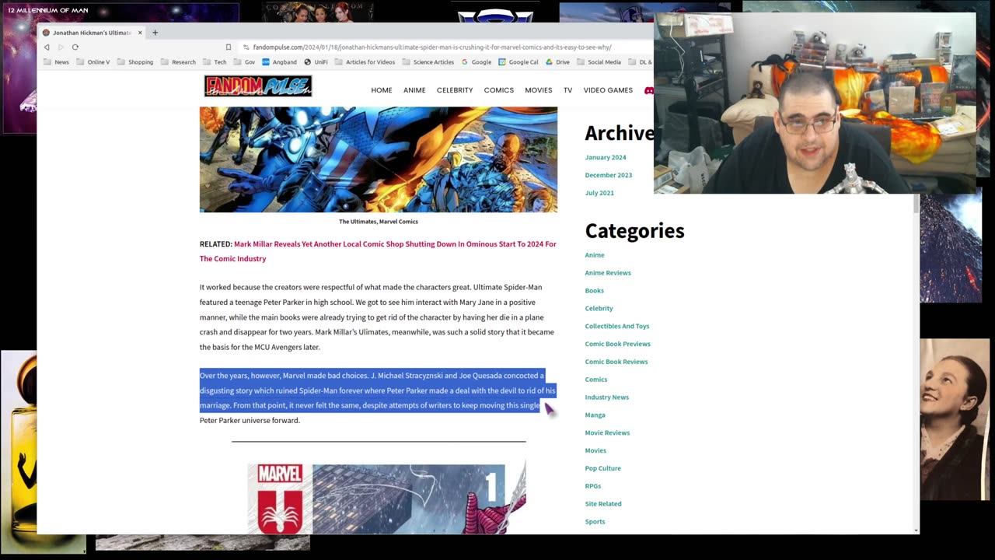Open the Tech bookmarks folder

point(215,62)
